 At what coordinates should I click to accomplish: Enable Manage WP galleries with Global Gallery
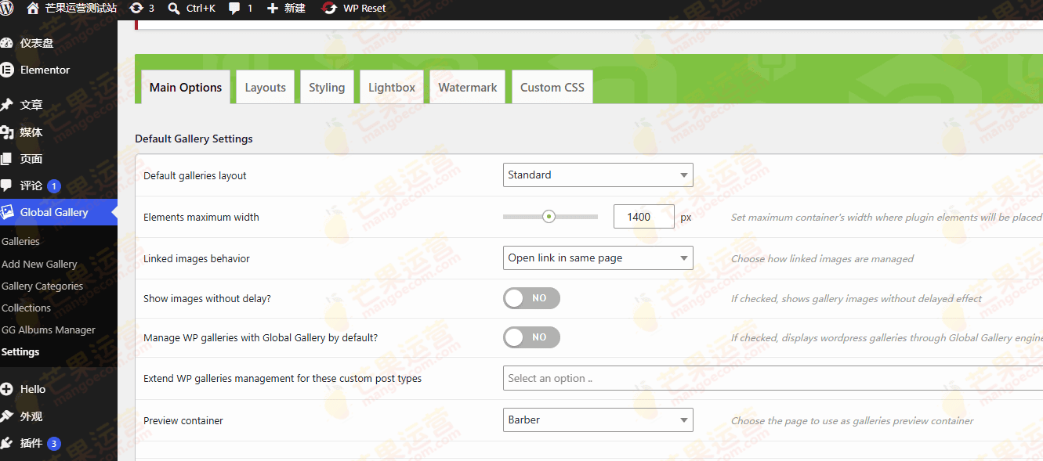tap(532, 337)
